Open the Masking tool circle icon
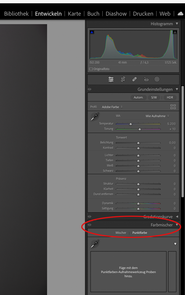The height and width of the screenshot is (295, 185). [157, 79]
